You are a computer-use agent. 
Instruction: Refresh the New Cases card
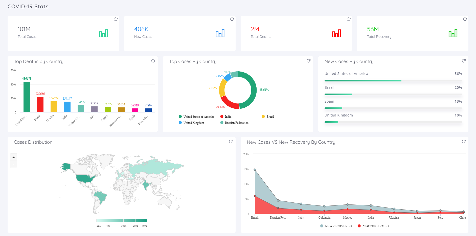(232, 19)
